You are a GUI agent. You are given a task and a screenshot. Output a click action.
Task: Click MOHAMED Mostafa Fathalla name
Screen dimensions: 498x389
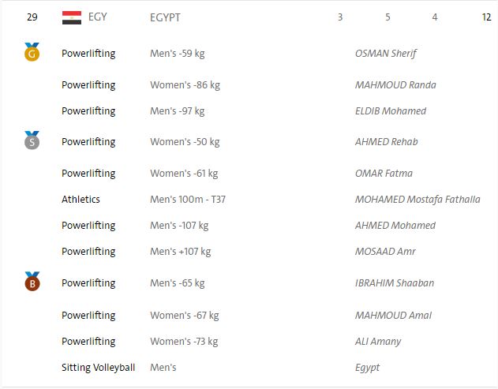(417, 200)
